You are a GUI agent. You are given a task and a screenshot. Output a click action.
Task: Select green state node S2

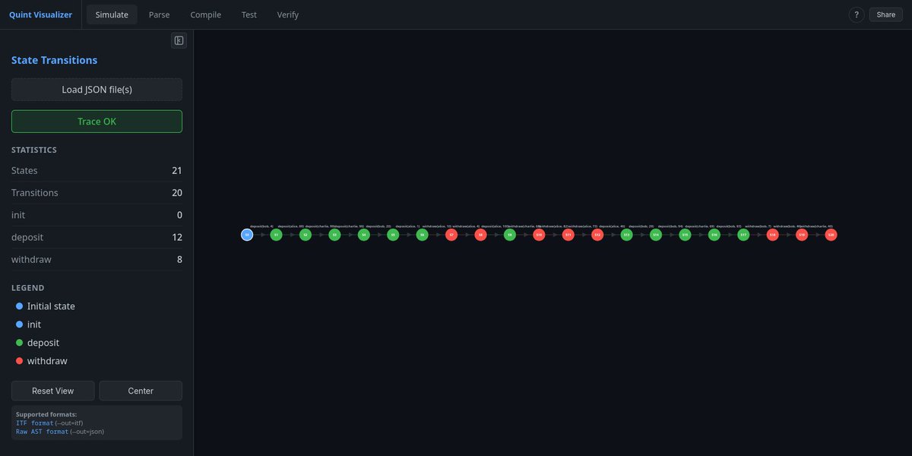(306, 235)
